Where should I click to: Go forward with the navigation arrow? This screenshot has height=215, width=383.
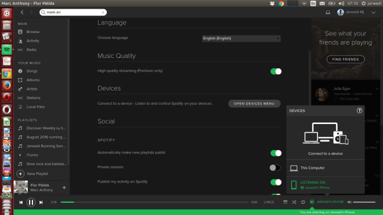(x=31, y=12)
